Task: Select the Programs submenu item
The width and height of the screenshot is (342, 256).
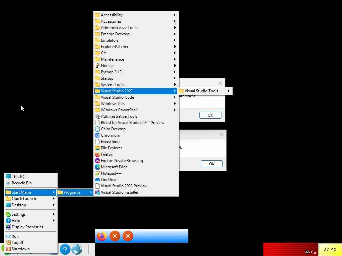Action: tap(75, 192)
